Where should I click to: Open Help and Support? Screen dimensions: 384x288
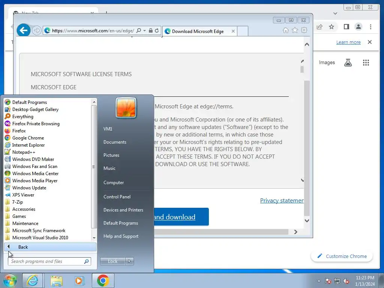(x=121, y=236)
